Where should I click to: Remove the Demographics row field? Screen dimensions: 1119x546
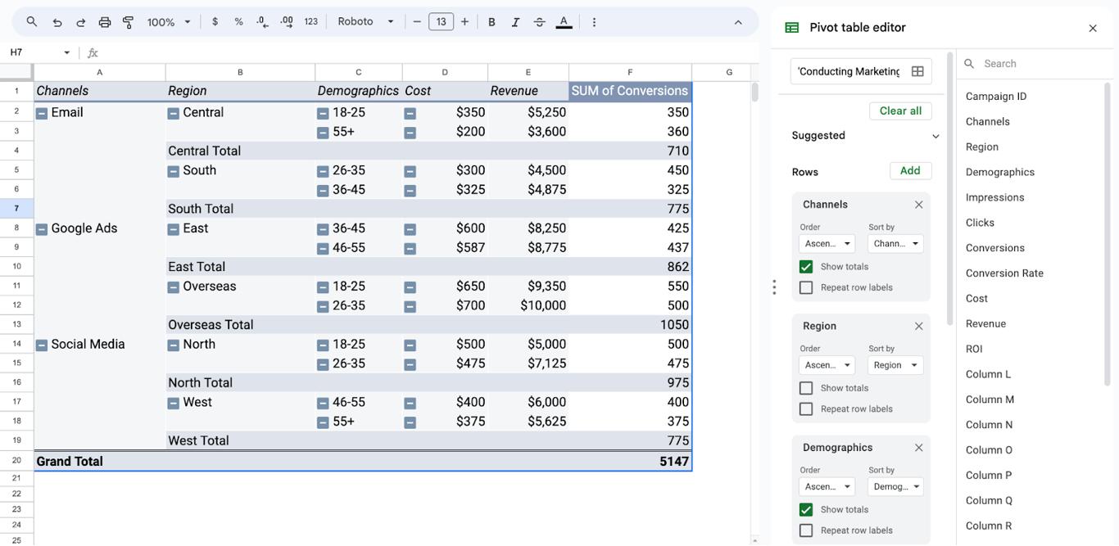[918, 448]
